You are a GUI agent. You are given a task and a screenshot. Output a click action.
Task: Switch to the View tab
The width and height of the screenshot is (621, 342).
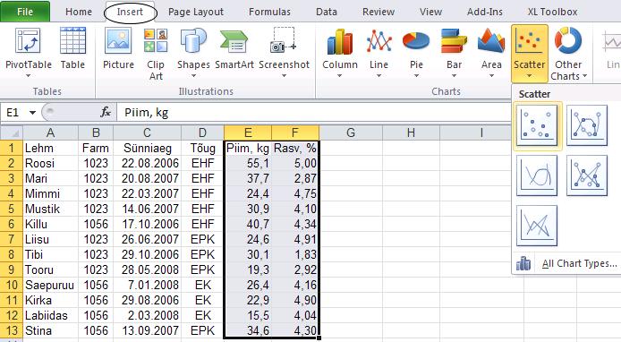coord(430,12)
